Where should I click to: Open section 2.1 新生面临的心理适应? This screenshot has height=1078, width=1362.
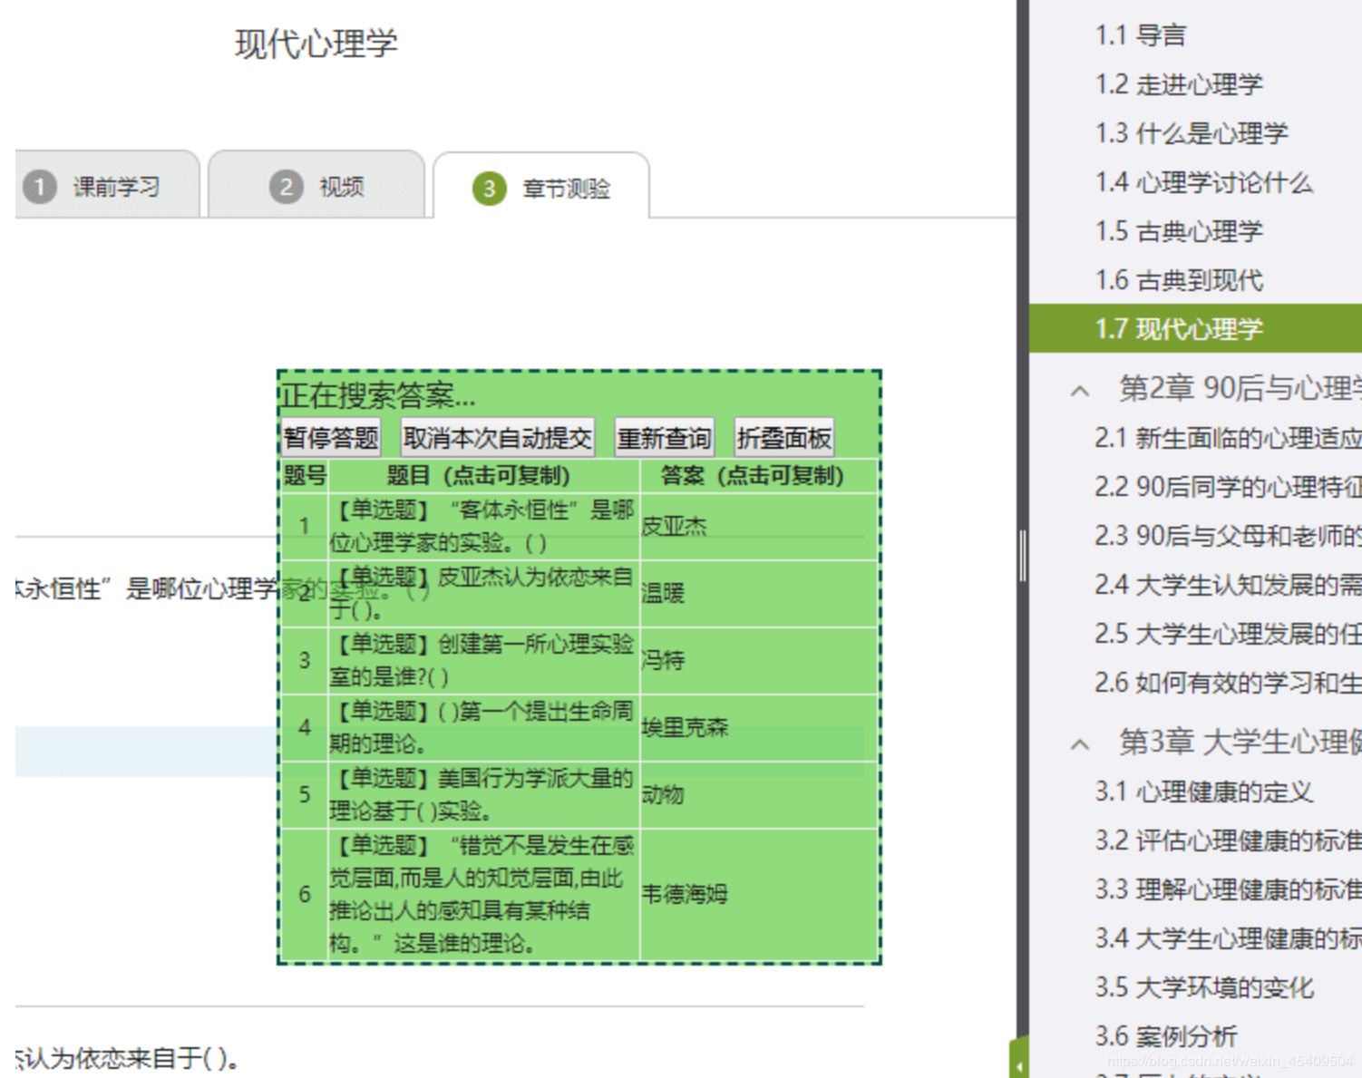(x=1228, y=438)
